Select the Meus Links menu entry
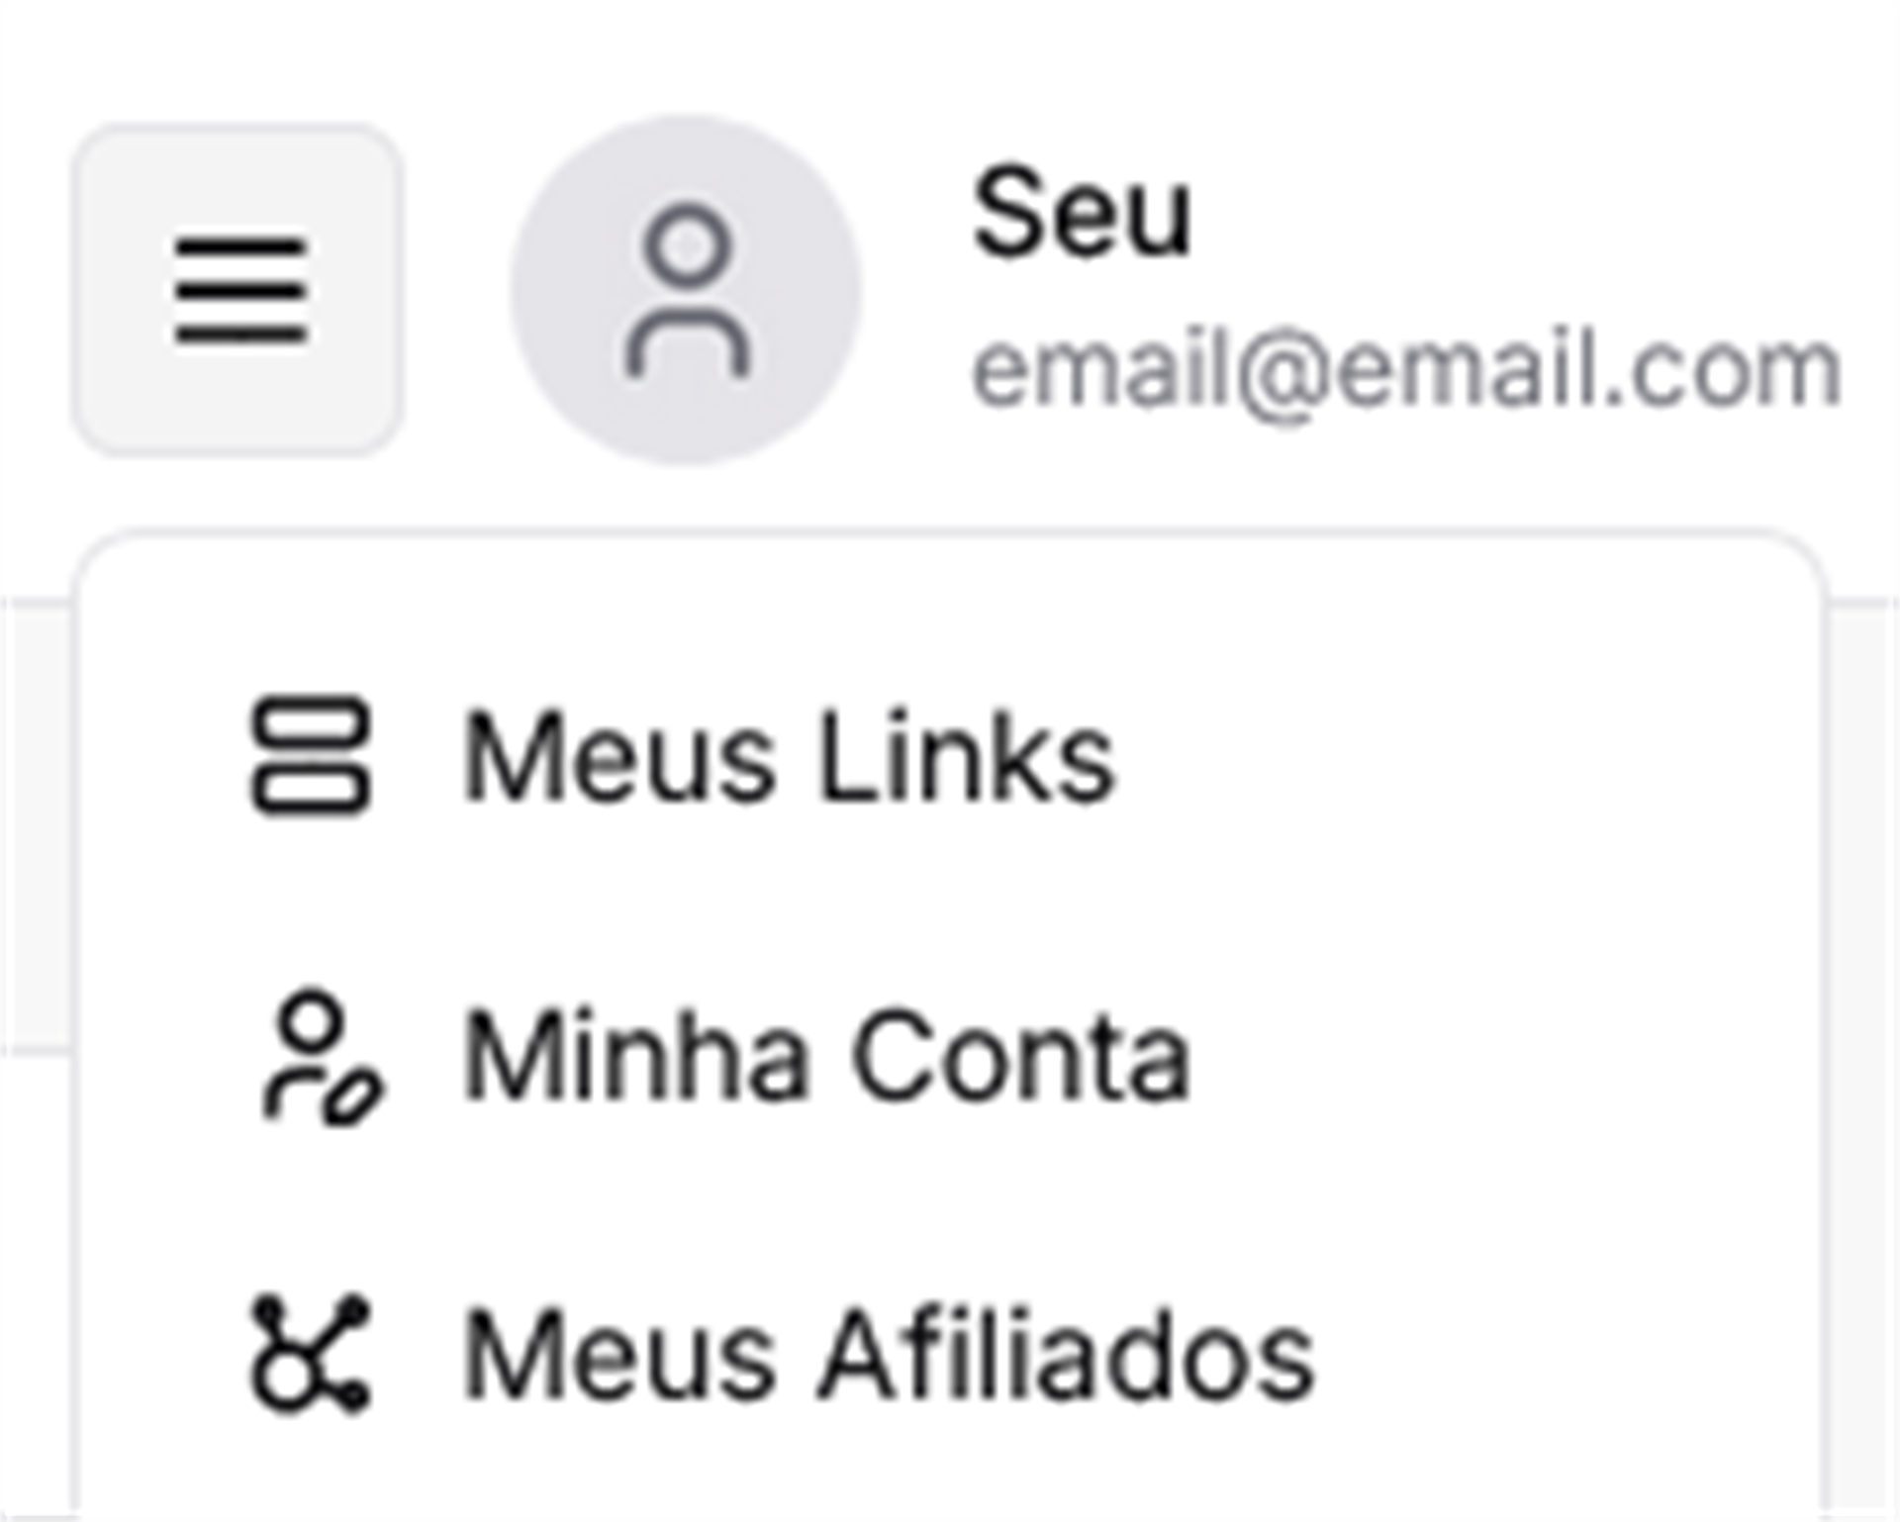1900x1522 pixels. point(789,757)
